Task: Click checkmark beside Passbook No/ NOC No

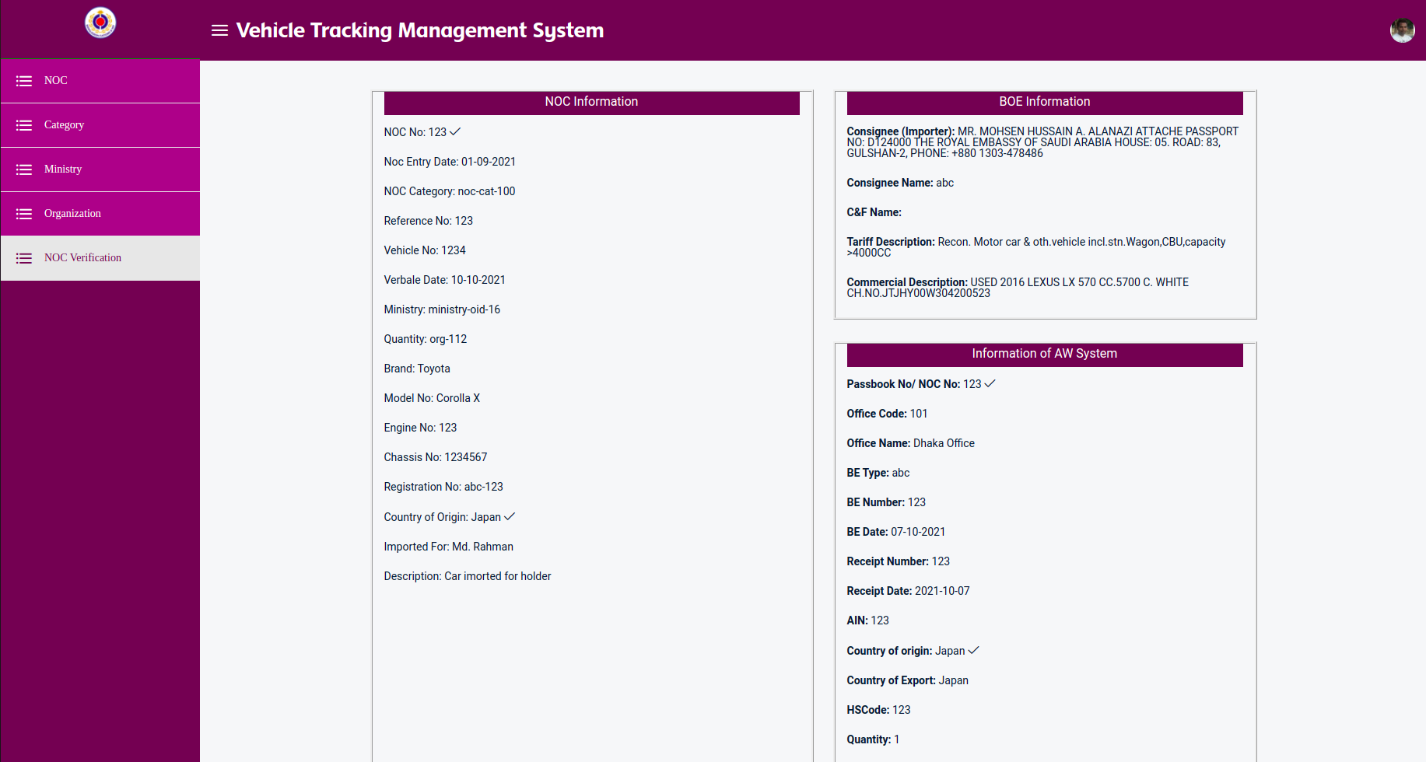Action: [990, 383]
